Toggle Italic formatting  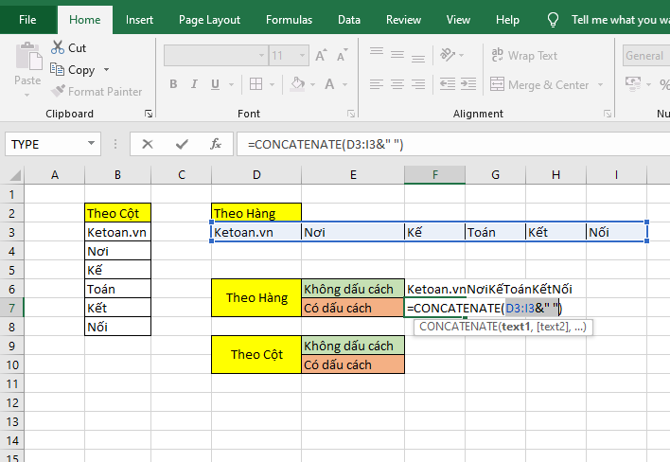(x=195, y=84)
